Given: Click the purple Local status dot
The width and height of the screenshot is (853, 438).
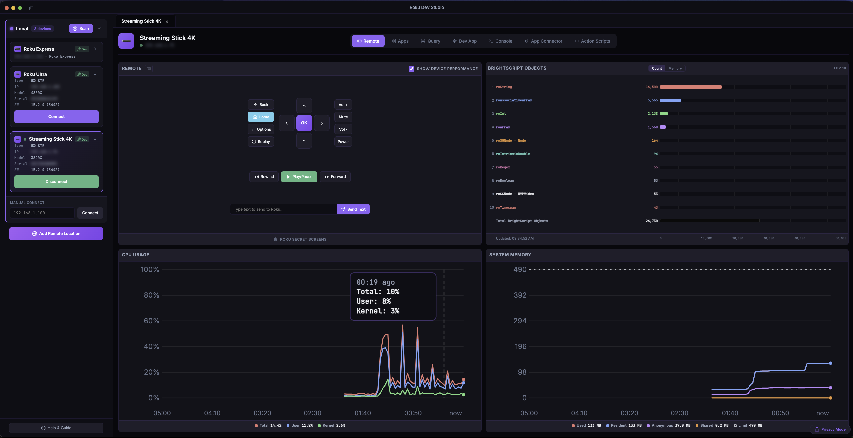Looking at the screenshot, I should 12,29.
